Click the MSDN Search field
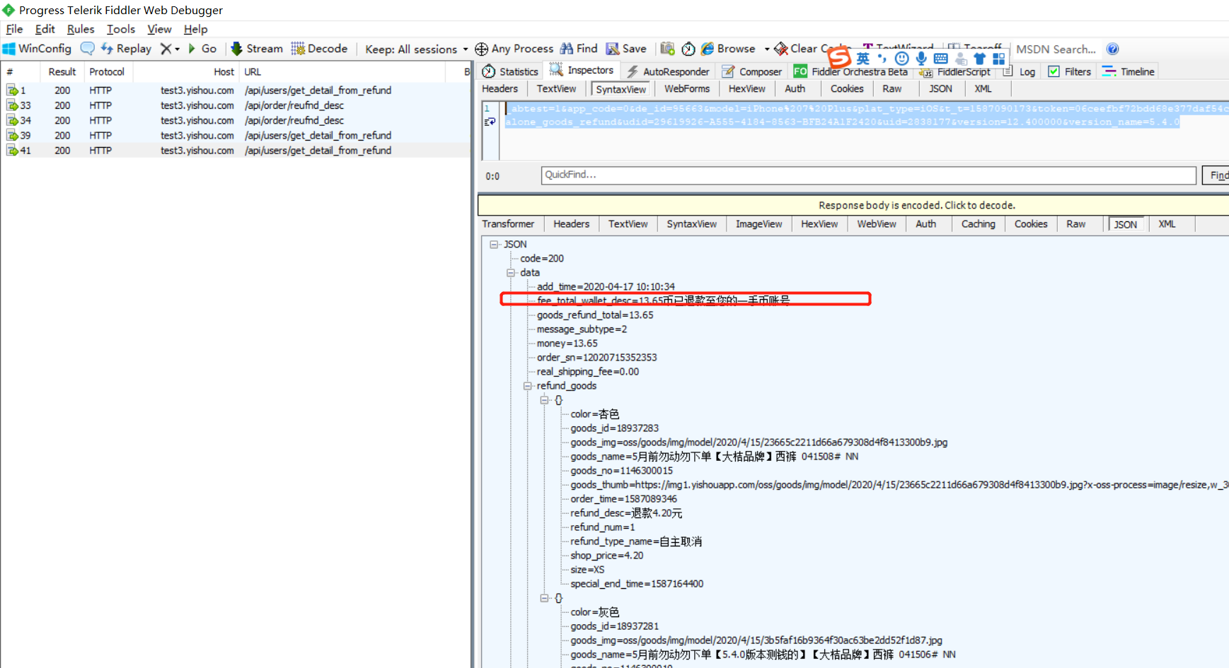 point(1056,49)
